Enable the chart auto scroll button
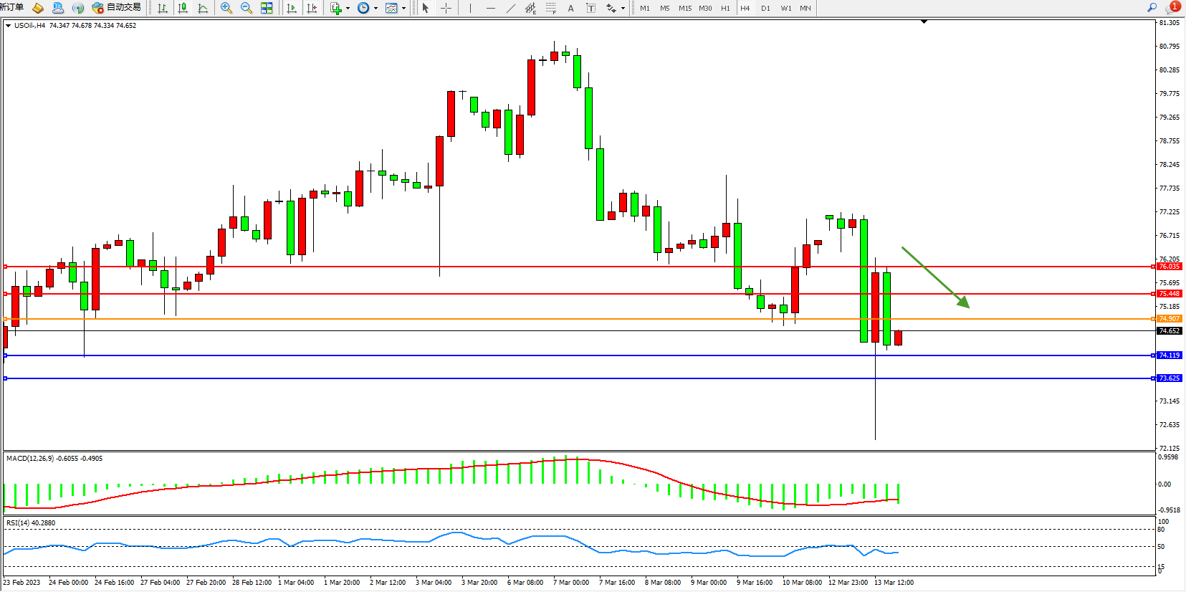Image resolution: width=1186 pixels, height=592 pixels. 292,8
